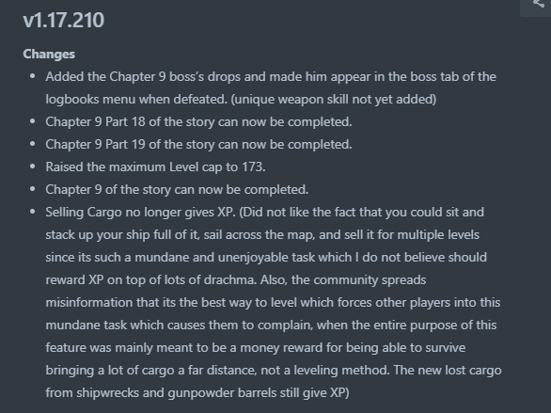Click bullet dot before Chapter 9 Part 18
This screenshot has height=413, width=551.
click(x=33, y=121)
